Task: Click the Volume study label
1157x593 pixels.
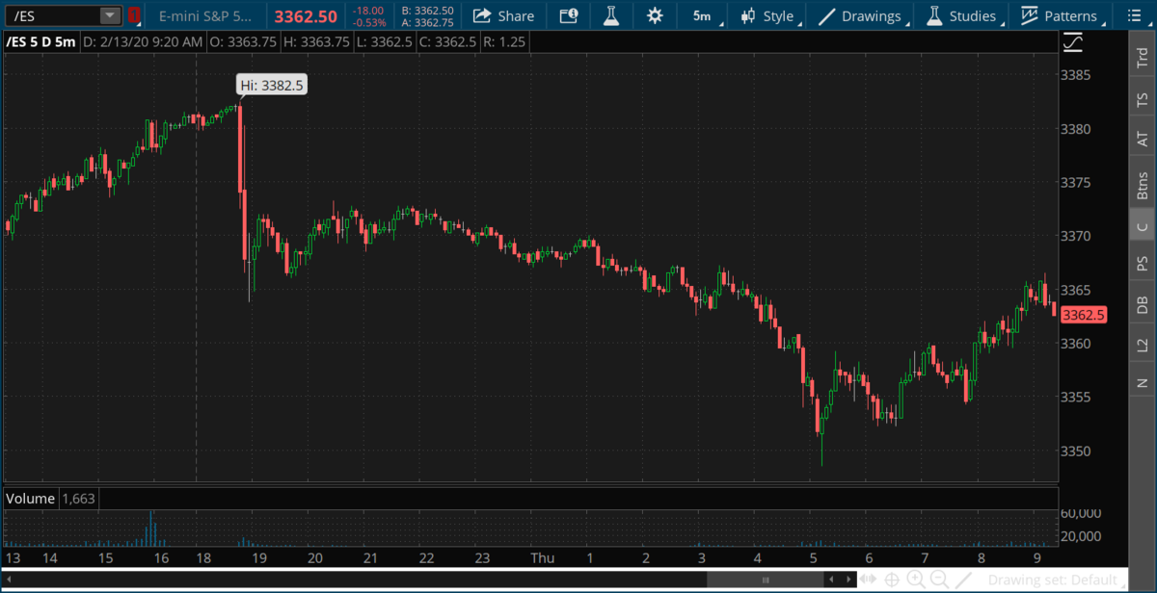Action: [x=31, y=499]
